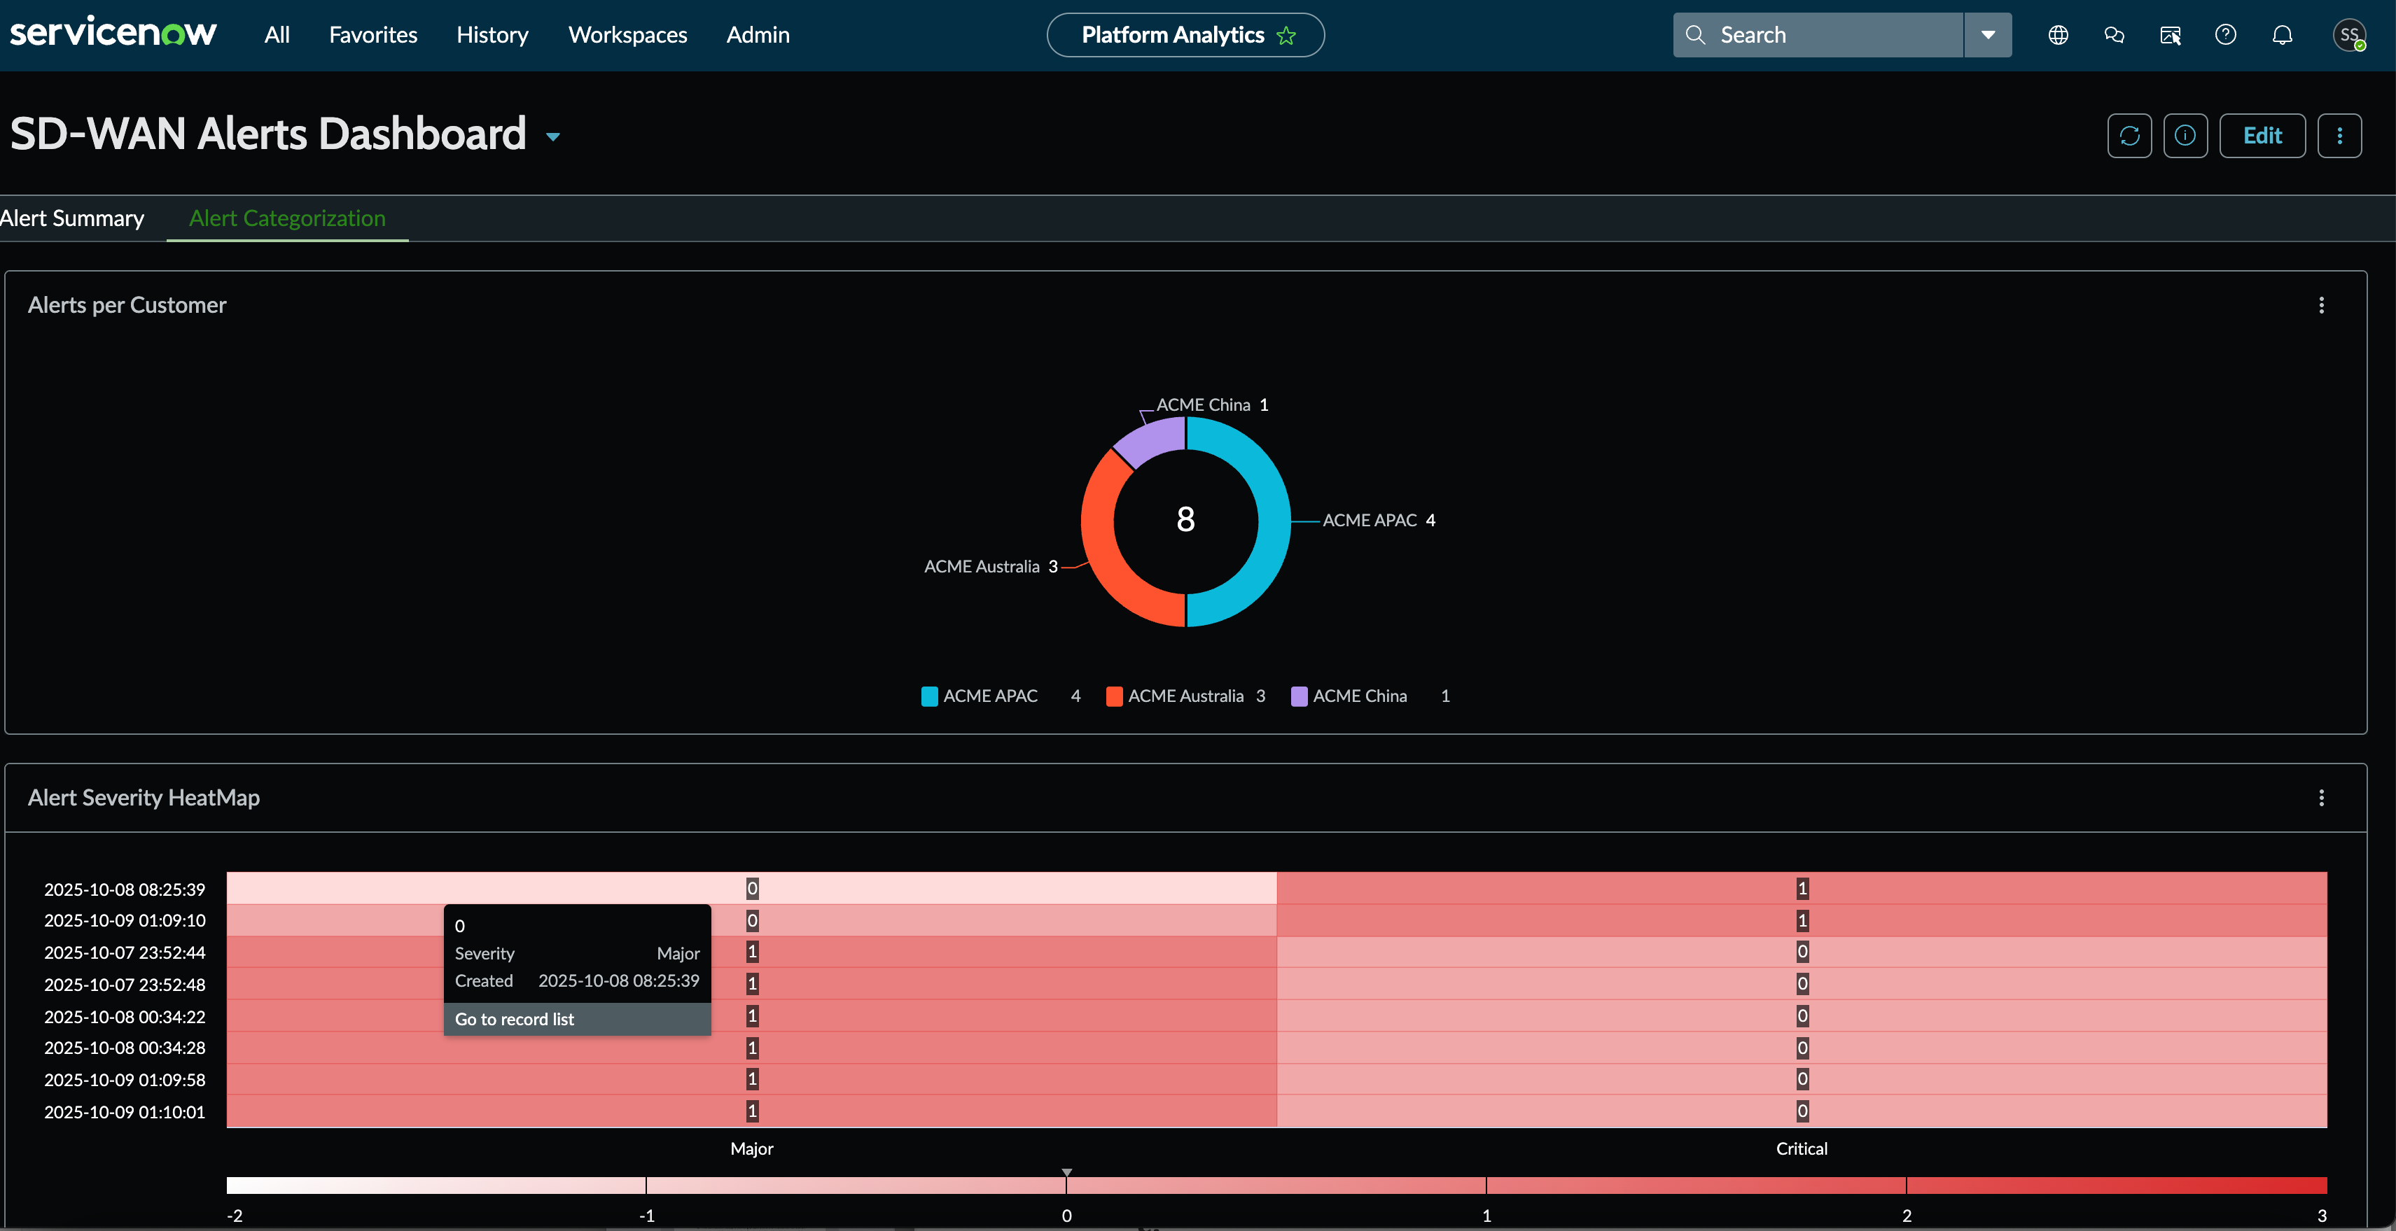Open dashboard more actions vertical dots
The width and height of the screenshot is (2396, 1231).
[2339, 136]
